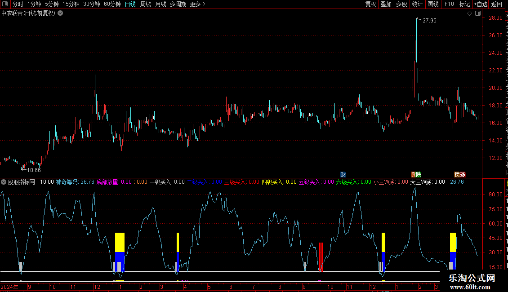The image size is (508, 292).
Task: Select the 日线 daily period tab
Action: [x=130, y=4]
